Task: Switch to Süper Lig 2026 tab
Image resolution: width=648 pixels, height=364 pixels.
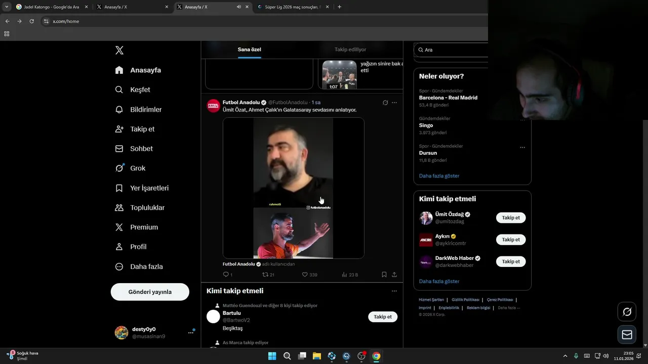Action: point(294,7)
